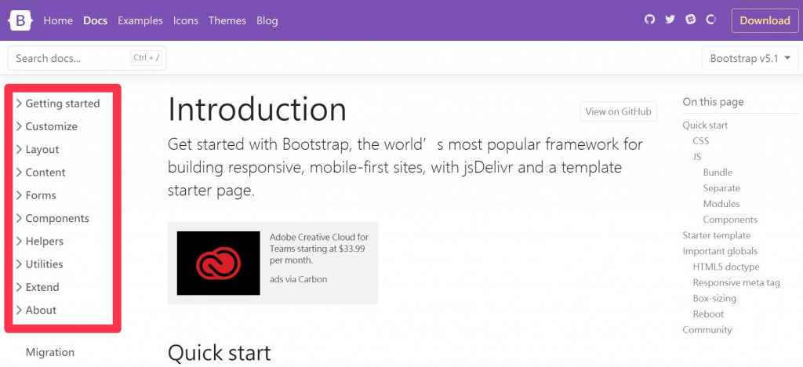Click the View on GitHub button
The height and width of the screenshot is (367, 803).
point(618,111)
